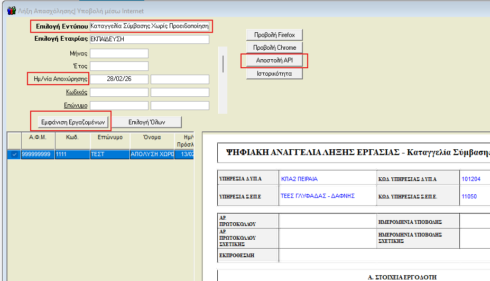Click the first Επώνυμο input field
This screenshot has height=281, width=490.
pos(119,105)
